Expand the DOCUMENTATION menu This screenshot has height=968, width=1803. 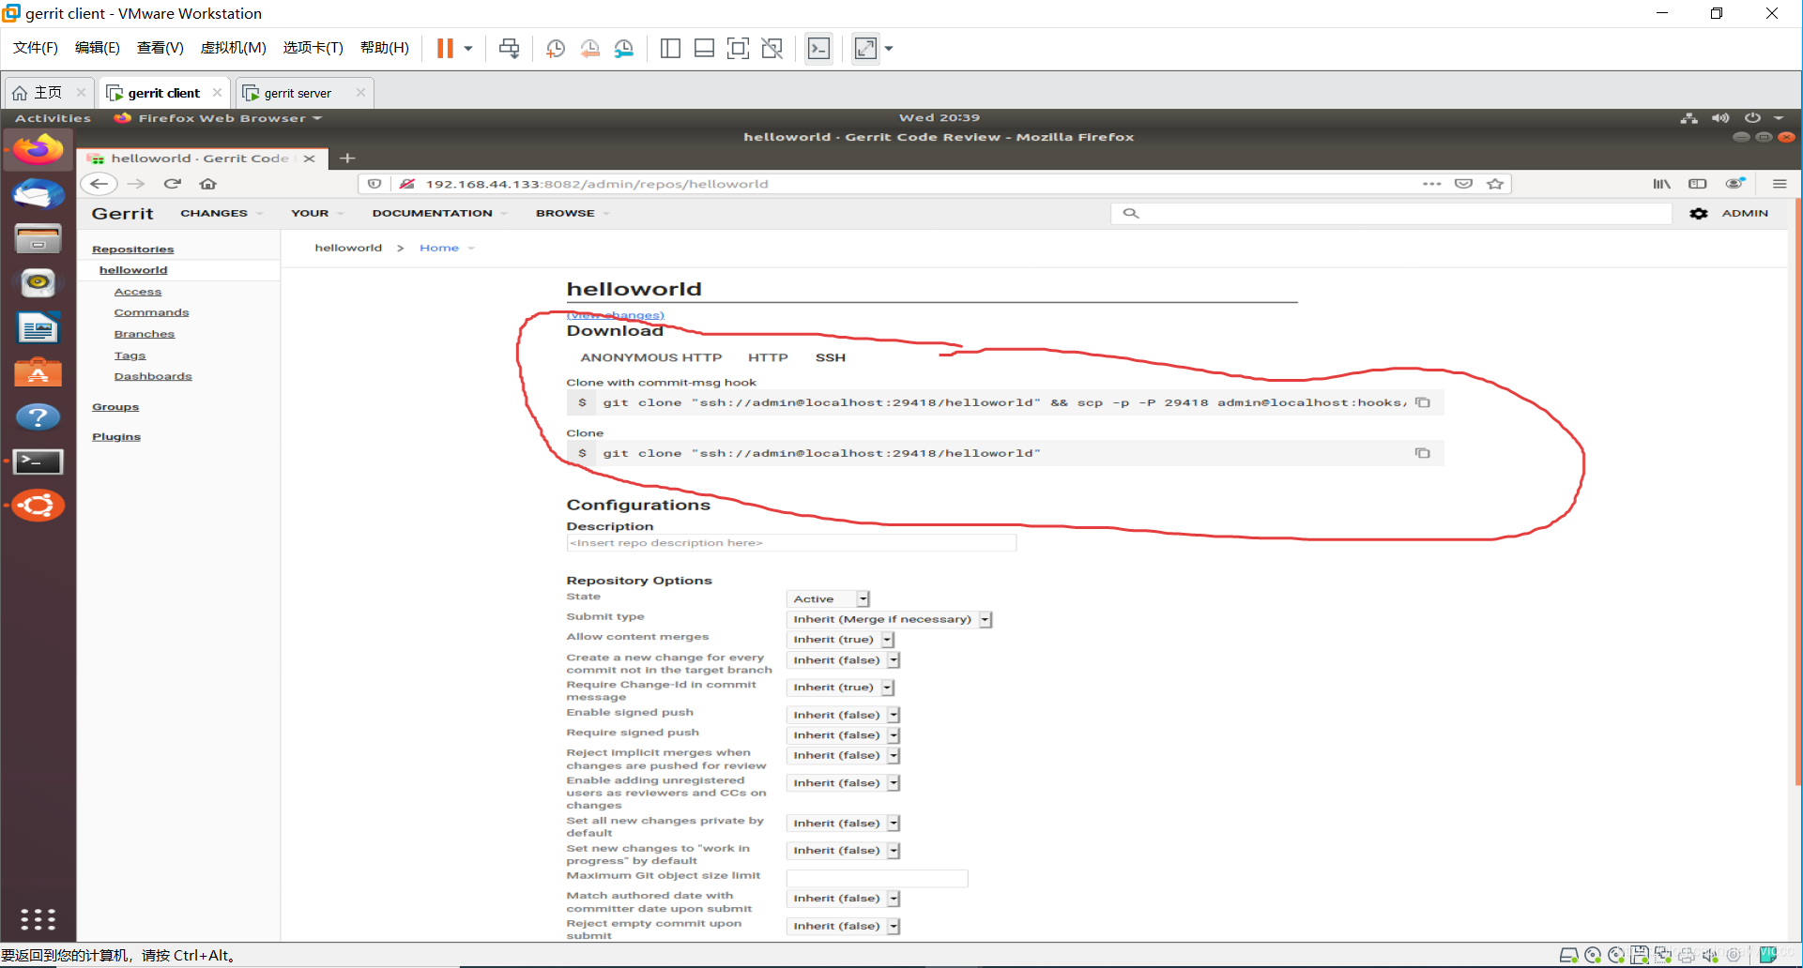(x=438, y=214)
